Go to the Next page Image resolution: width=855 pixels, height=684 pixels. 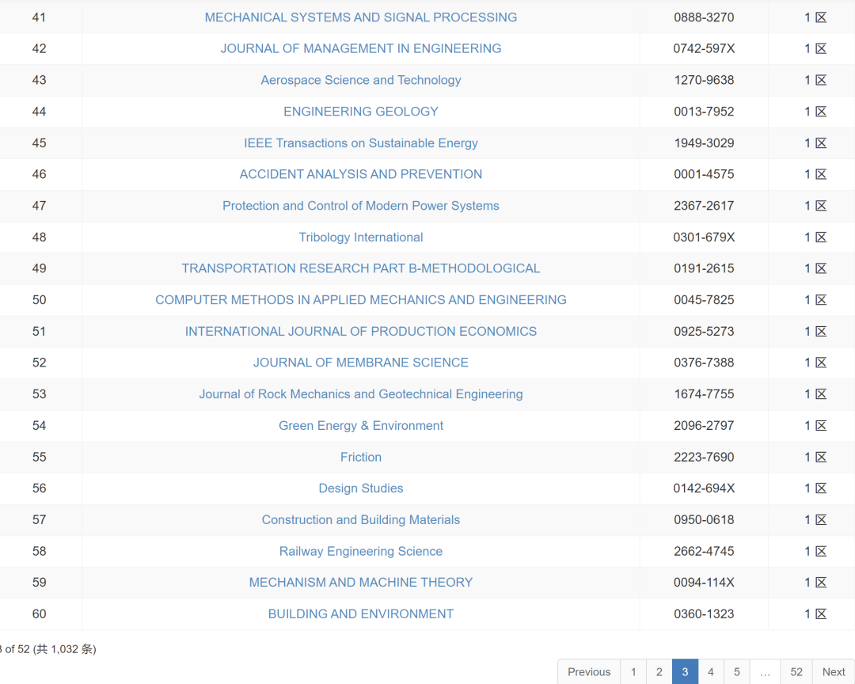pos(833,672)
